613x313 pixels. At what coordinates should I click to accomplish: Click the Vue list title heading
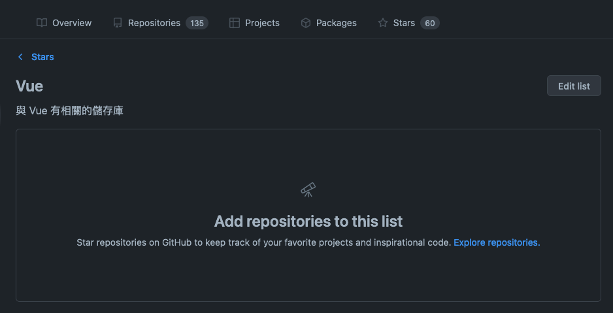pos(29,86)
